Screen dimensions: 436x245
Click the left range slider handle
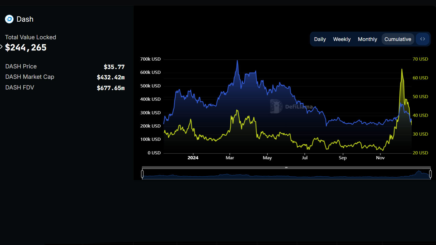coord(142,174)
